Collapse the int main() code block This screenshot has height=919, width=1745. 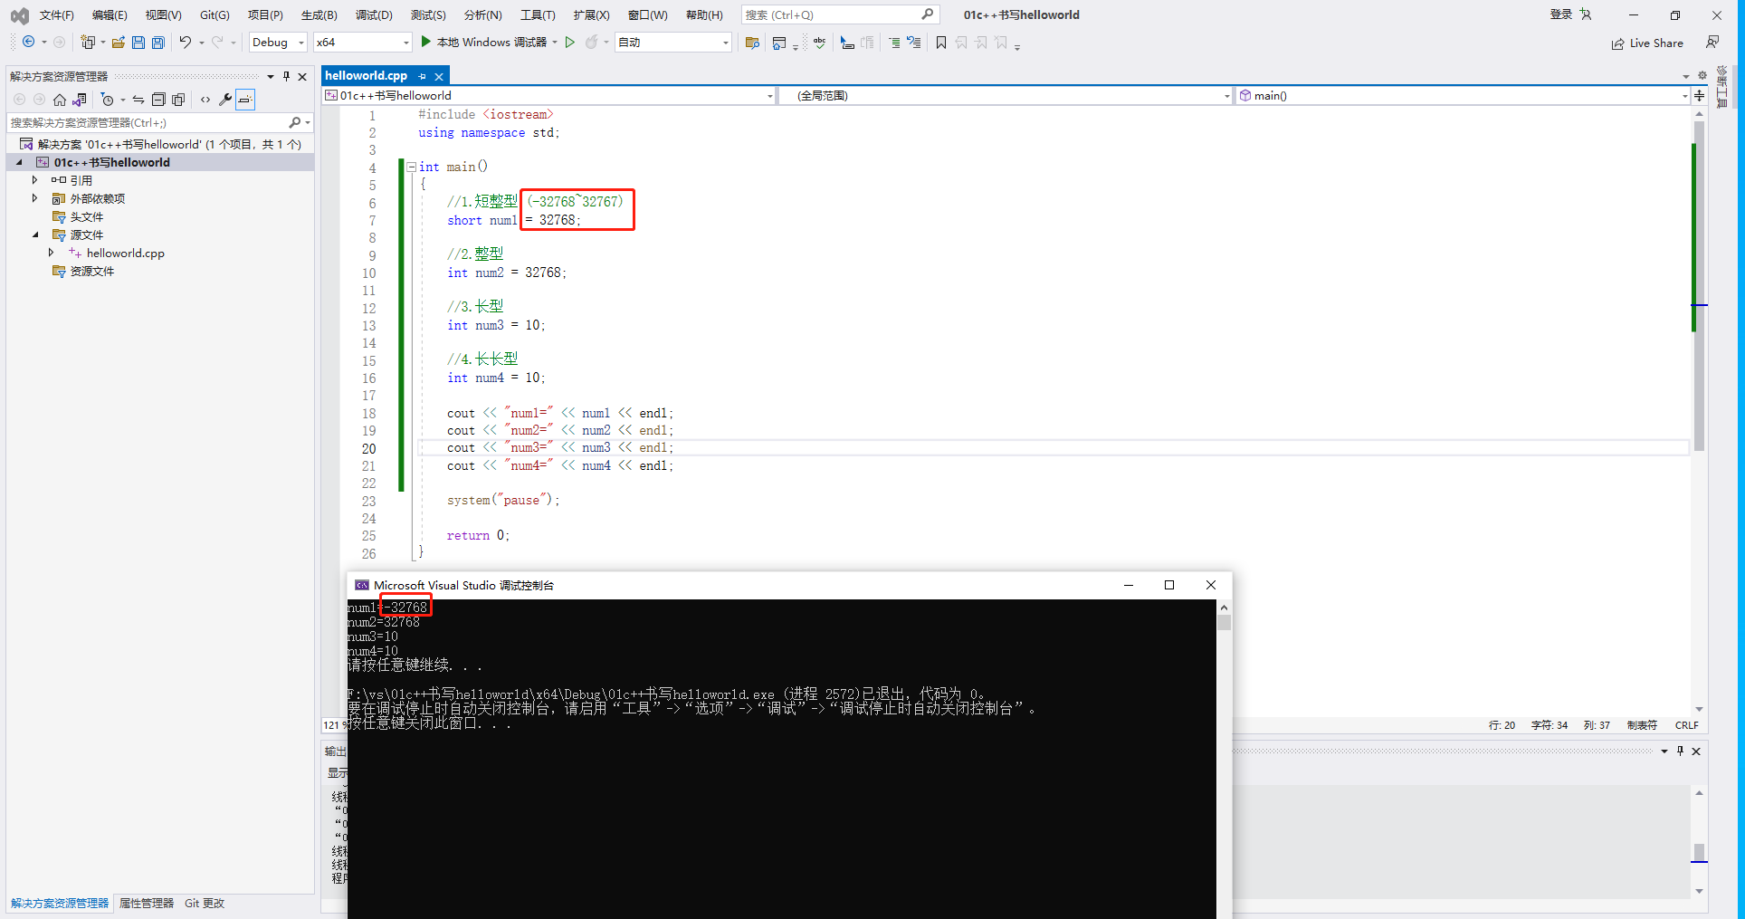point(411,167)
